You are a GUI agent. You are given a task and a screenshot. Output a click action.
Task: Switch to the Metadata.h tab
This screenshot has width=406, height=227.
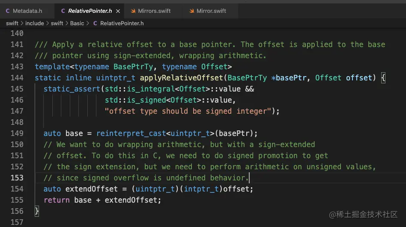click(x=27, y=11)
